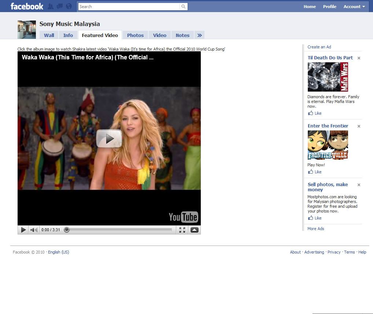This screenshot has height=314, width=373.
Task: Click the video seek bar
Action: [x=118, y=230]
